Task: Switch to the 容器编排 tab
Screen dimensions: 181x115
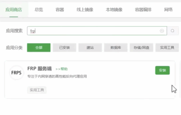Action: 143,10
